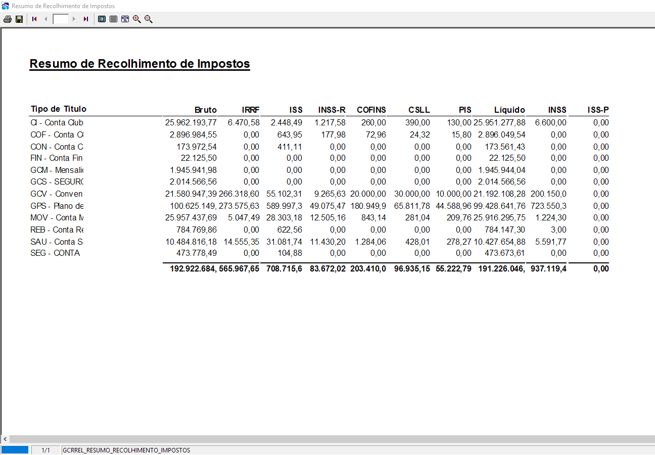Click the 'ISS-P' column header
655x455 pixels.
point(598,110)
